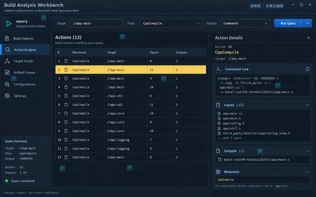This screenshot has height=197, width=316.
Task: Click the file icon in action row 1
Action: click(x=66, y=61)
